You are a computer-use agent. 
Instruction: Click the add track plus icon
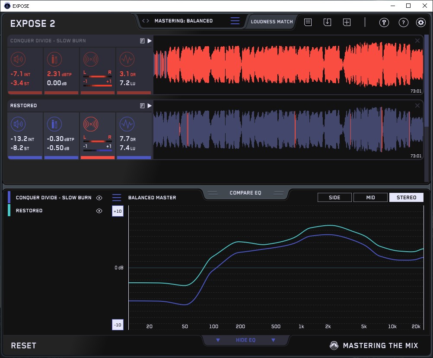pyautogui.click(x=347, y=22)
